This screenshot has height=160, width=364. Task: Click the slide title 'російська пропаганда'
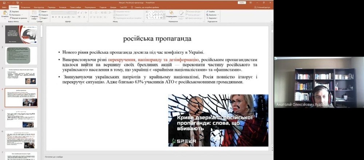[x=157, y=38]
